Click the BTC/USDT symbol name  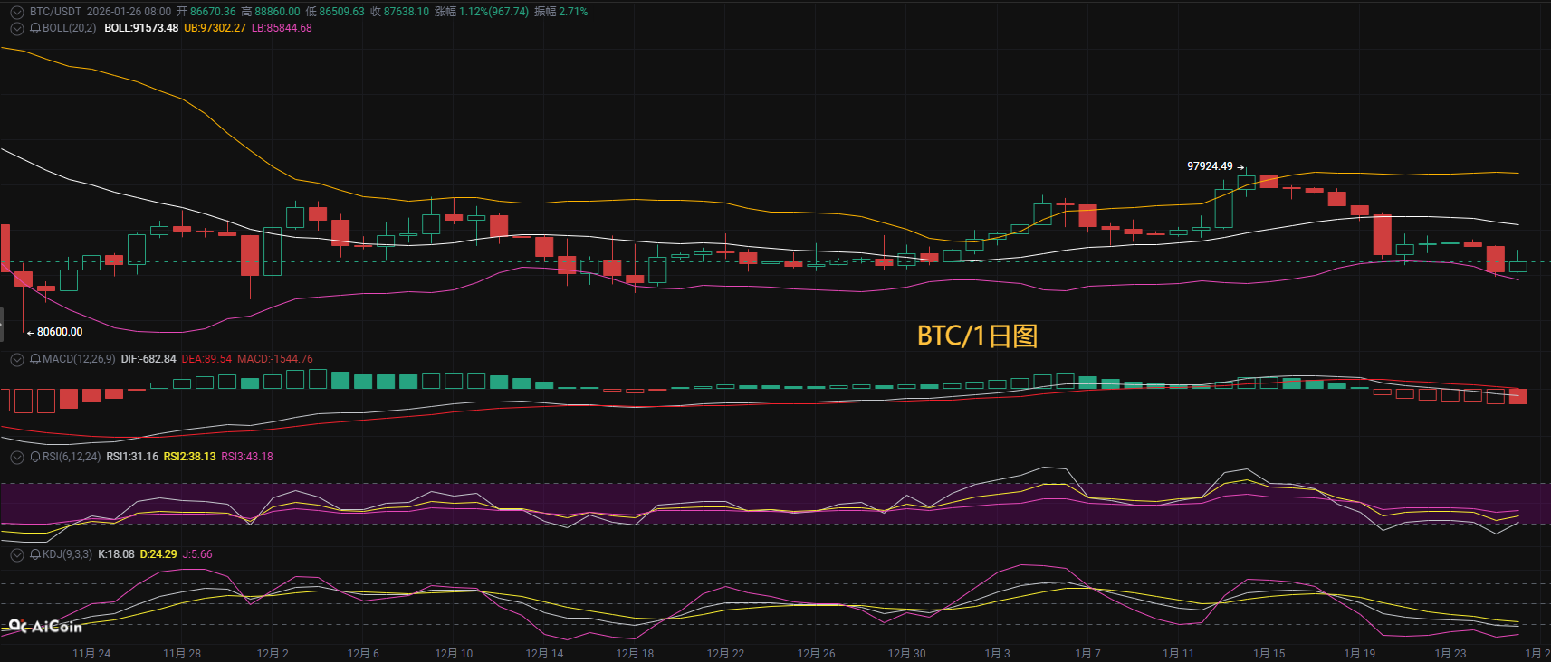pyautogui.click(x=55, y=12)
